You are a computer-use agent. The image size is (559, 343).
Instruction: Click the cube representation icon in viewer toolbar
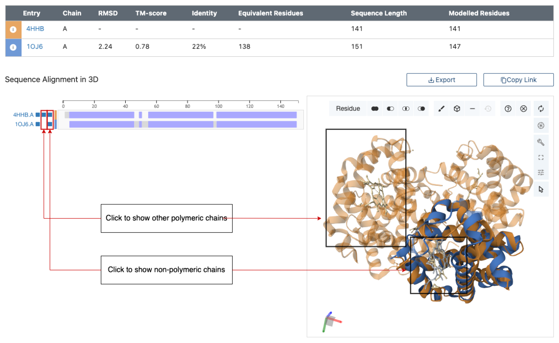[457, 109]
